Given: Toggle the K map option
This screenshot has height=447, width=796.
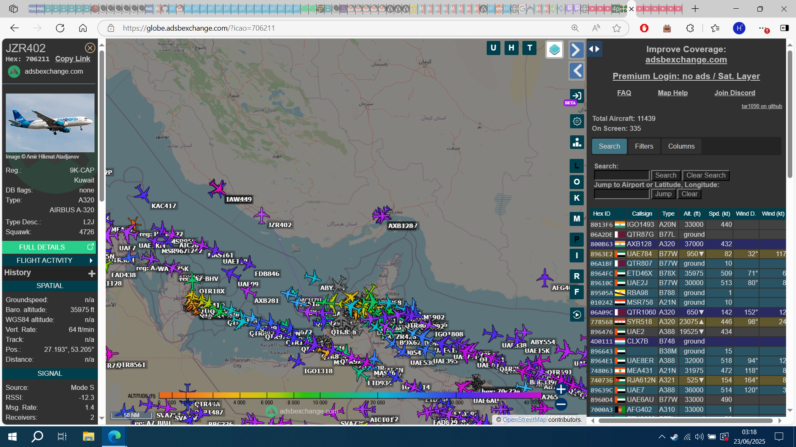Looking at the screenshot, I should tap(577, 198).
